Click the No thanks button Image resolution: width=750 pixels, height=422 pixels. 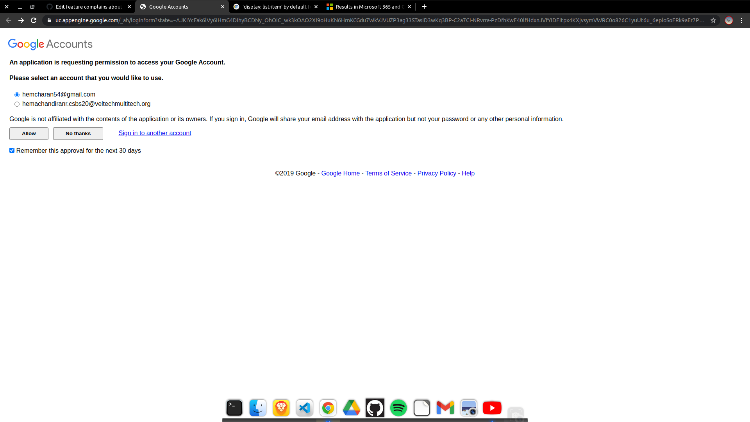tap(78, 133)
